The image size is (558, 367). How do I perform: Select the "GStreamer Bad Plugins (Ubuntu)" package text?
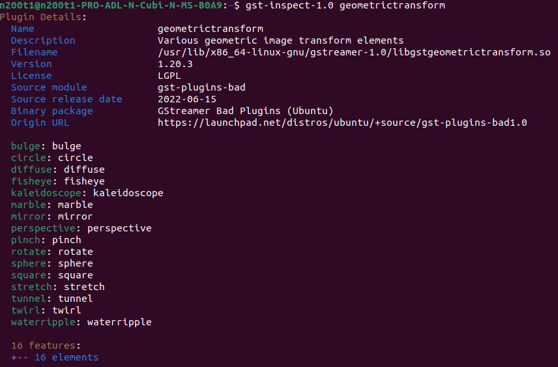[x=246, y=111]
